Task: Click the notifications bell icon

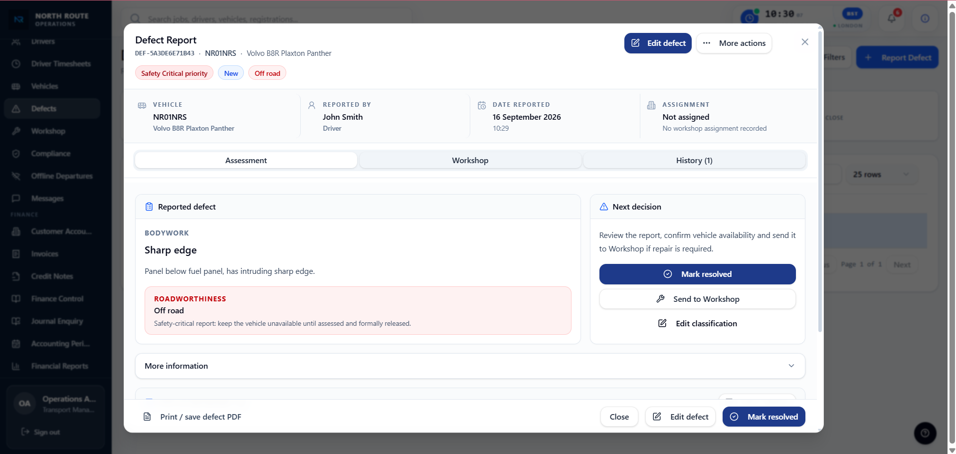Action: click(892, 18)
